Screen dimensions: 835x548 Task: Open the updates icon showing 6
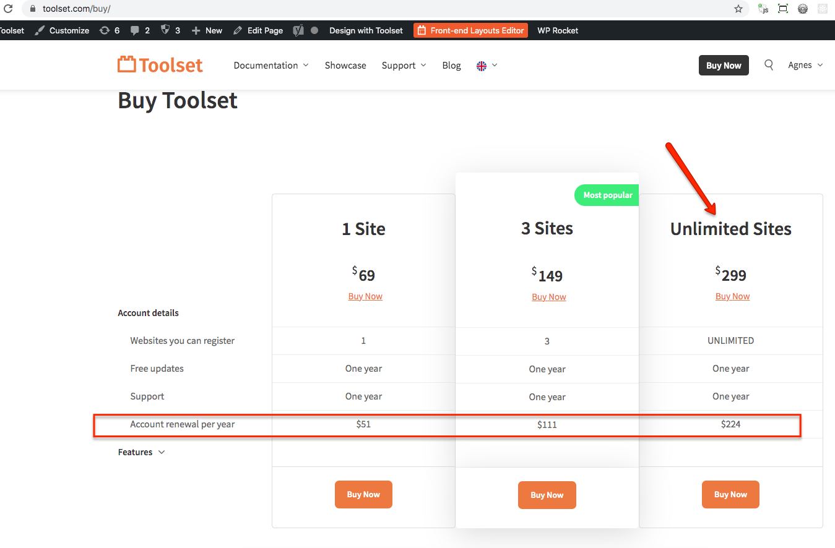coord(110,30)
